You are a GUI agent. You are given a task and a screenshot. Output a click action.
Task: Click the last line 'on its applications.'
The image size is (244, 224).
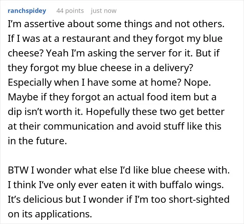point(50,214)
